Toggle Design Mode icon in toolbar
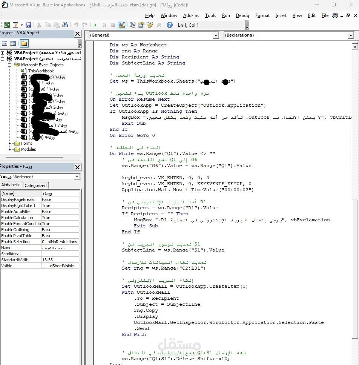 (122, 25)
